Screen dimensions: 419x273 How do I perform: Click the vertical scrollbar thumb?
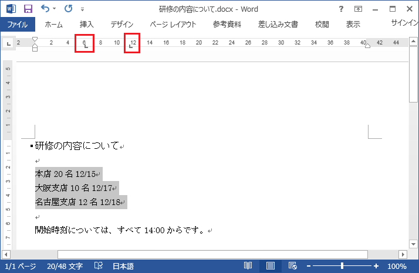pos(413,74)
